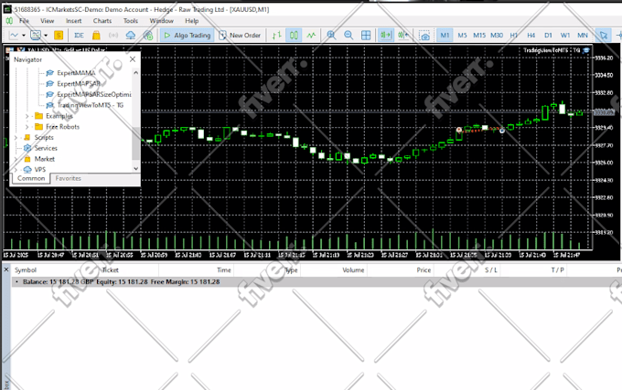Open the Help menu
This screenshot has width=622, height=390.
coord(191,21)
